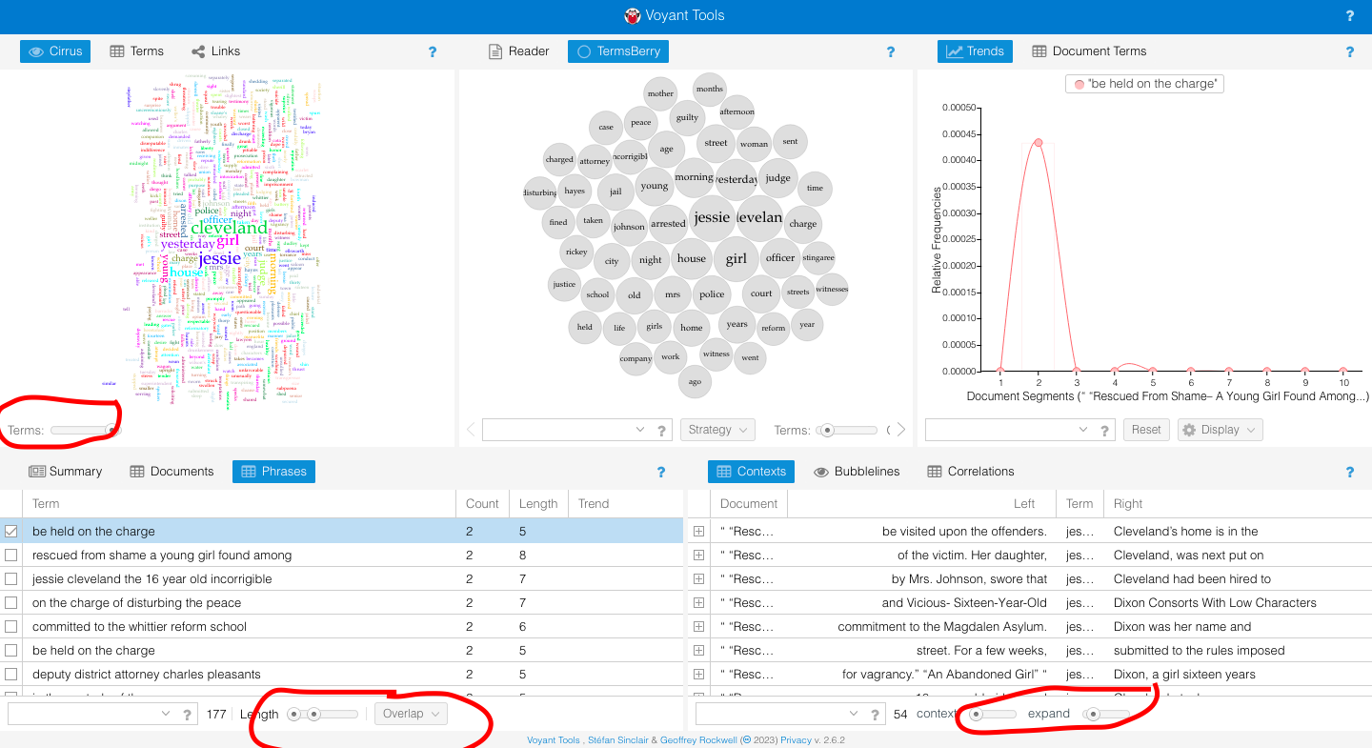Viewport: 1372px width, 748px height.
Task: Click the question mark beside Phrases search box
Action: coord(188,714)
